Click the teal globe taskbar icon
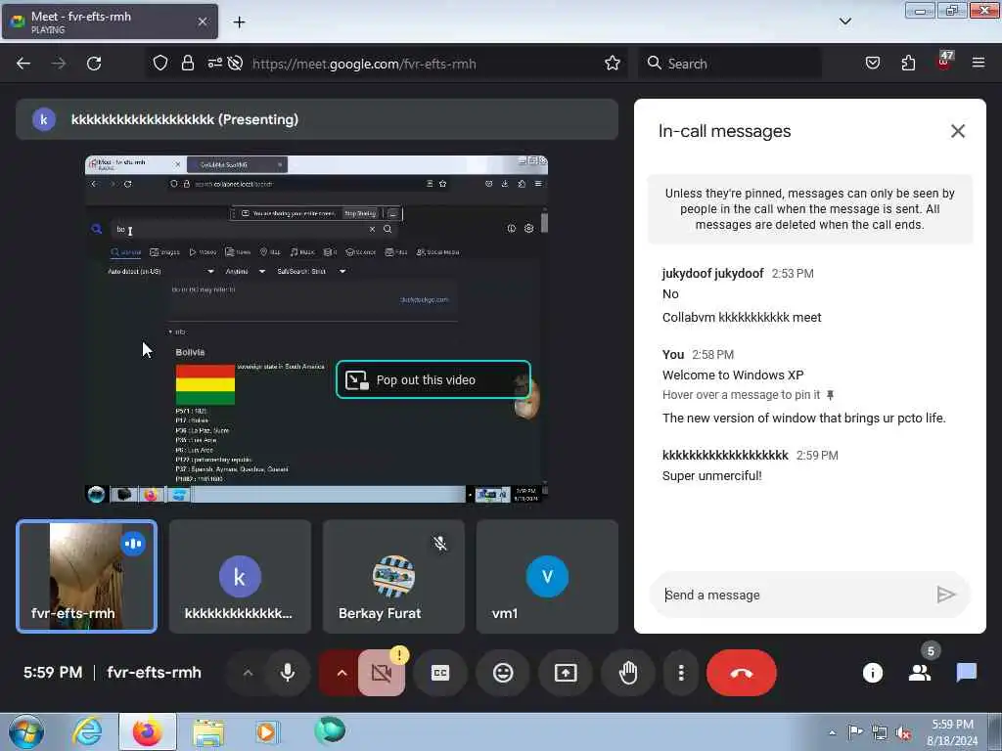Image resolution: width=1002 pixels, height=751 pixels. coord(329,730)
